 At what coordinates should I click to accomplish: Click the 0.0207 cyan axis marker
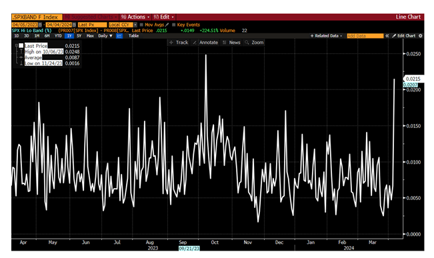point(410,85)
